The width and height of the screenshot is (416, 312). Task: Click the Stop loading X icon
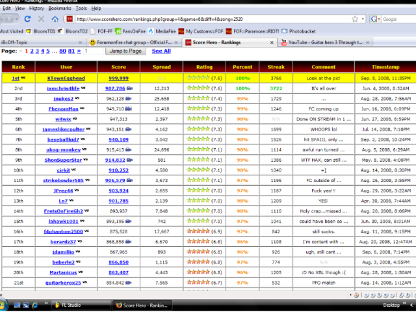coord(41,19)
